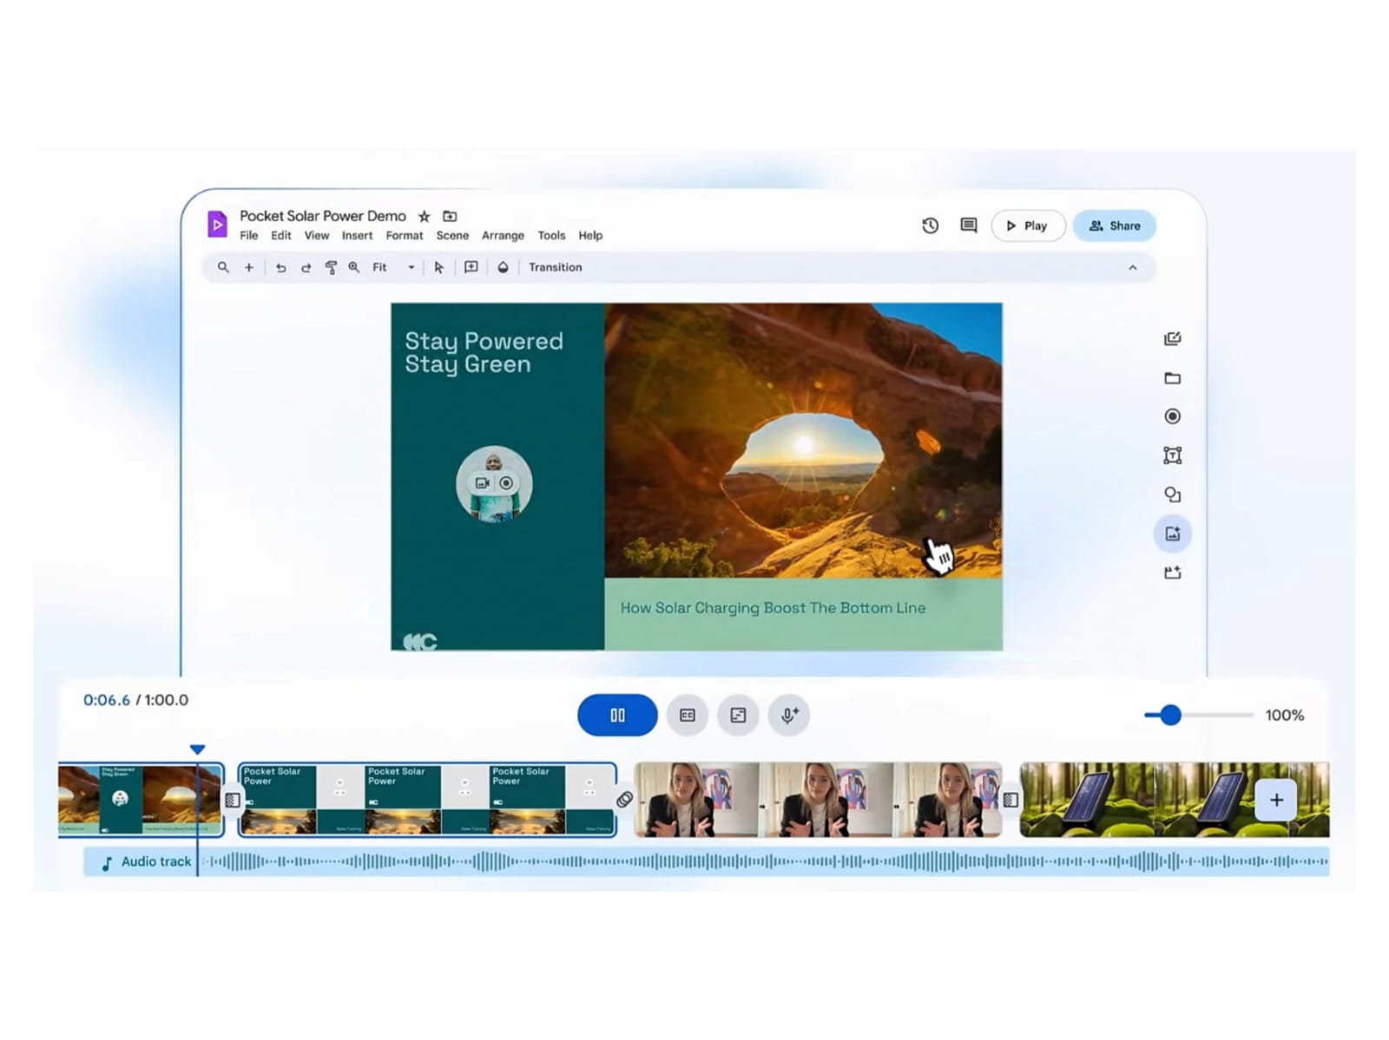
Task: Open the Zoom tool
Action: 353,267
